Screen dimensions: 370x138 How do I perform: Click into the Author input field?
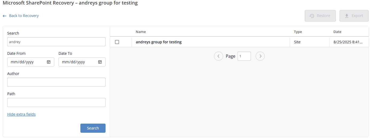click(56, 82)
